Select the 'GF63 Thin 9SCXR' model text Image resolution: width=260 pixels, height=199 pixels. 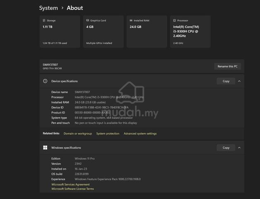pos(52,68)
